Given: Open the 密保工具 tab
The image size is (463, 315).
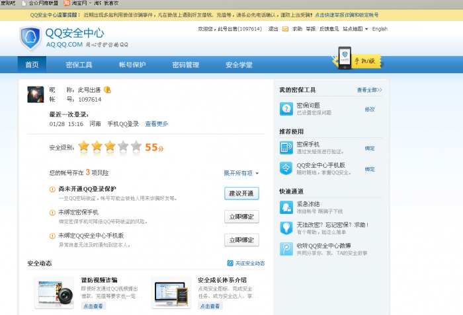Looking at the screenshot, I should [79, 65].
